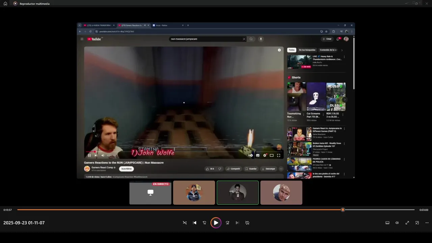Click the dislike thumbs-down button
Image resolution: width=432 pixels, height=243 pixels.
(x=219, y=169)
